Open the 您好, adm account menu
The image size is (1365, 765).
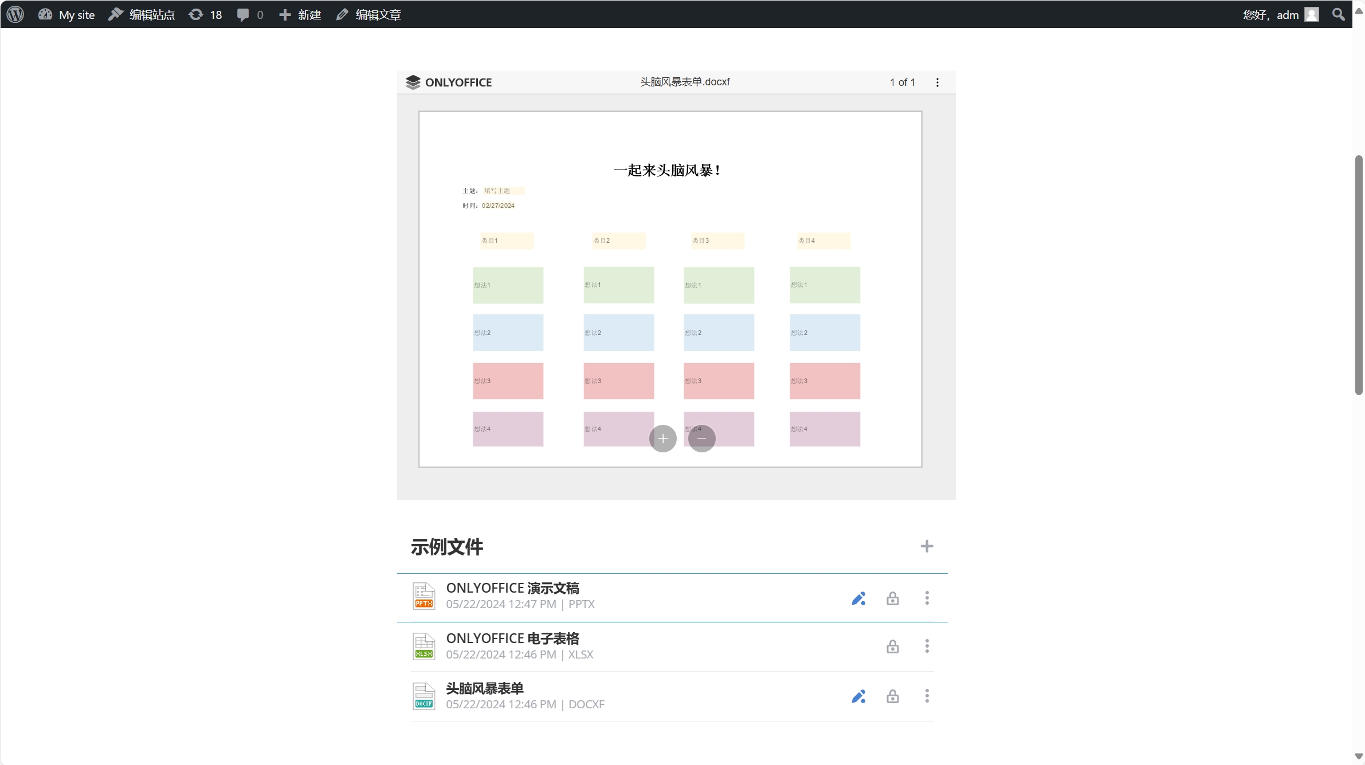point(1281,14)
